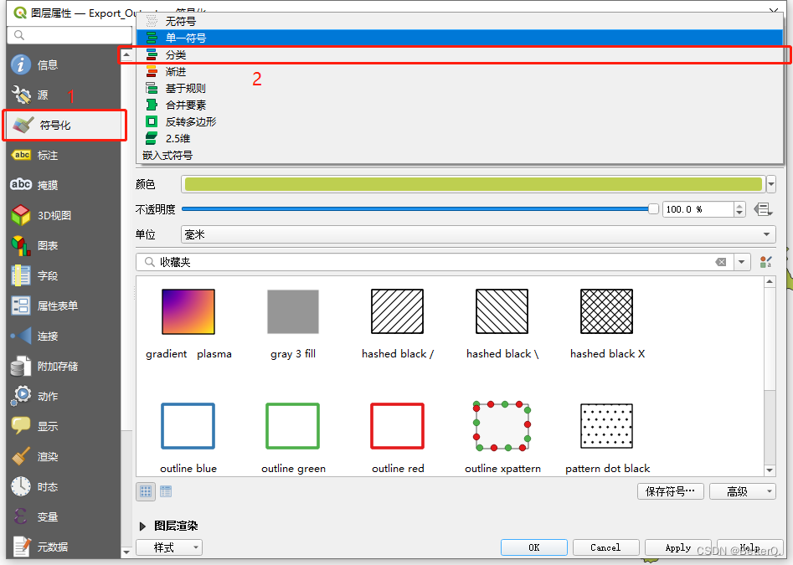Click the green color swatch bar

tap(473, 184)
